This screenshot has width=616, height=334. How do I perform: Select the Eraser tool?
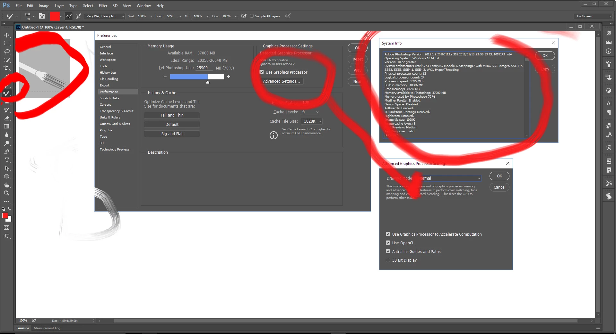7,118
